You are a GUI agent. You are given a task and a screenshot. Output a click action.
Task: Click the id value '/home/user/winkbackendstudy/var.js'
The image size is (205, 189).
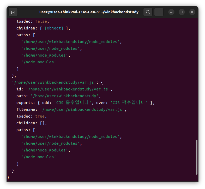[68, 89]
